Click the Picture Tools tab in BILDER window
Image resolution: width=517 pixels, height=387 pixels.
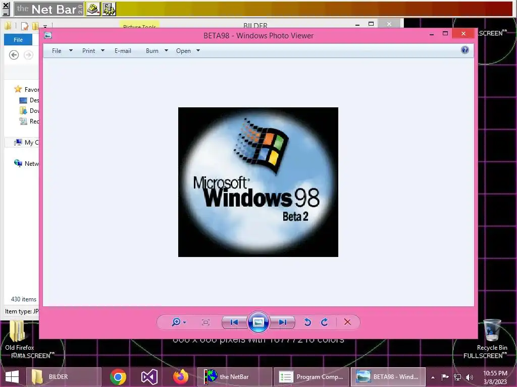coord(139,25)
